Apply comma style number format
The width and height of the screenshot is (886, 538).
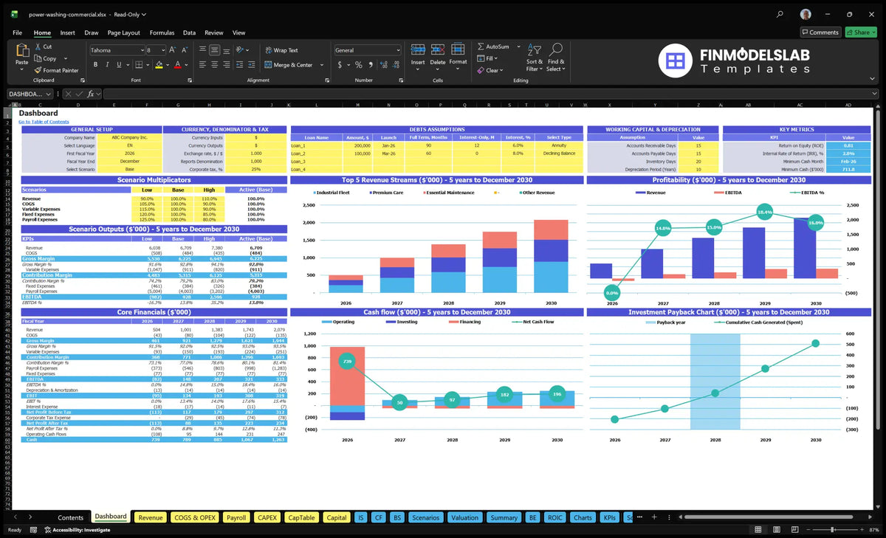[370, 65]
